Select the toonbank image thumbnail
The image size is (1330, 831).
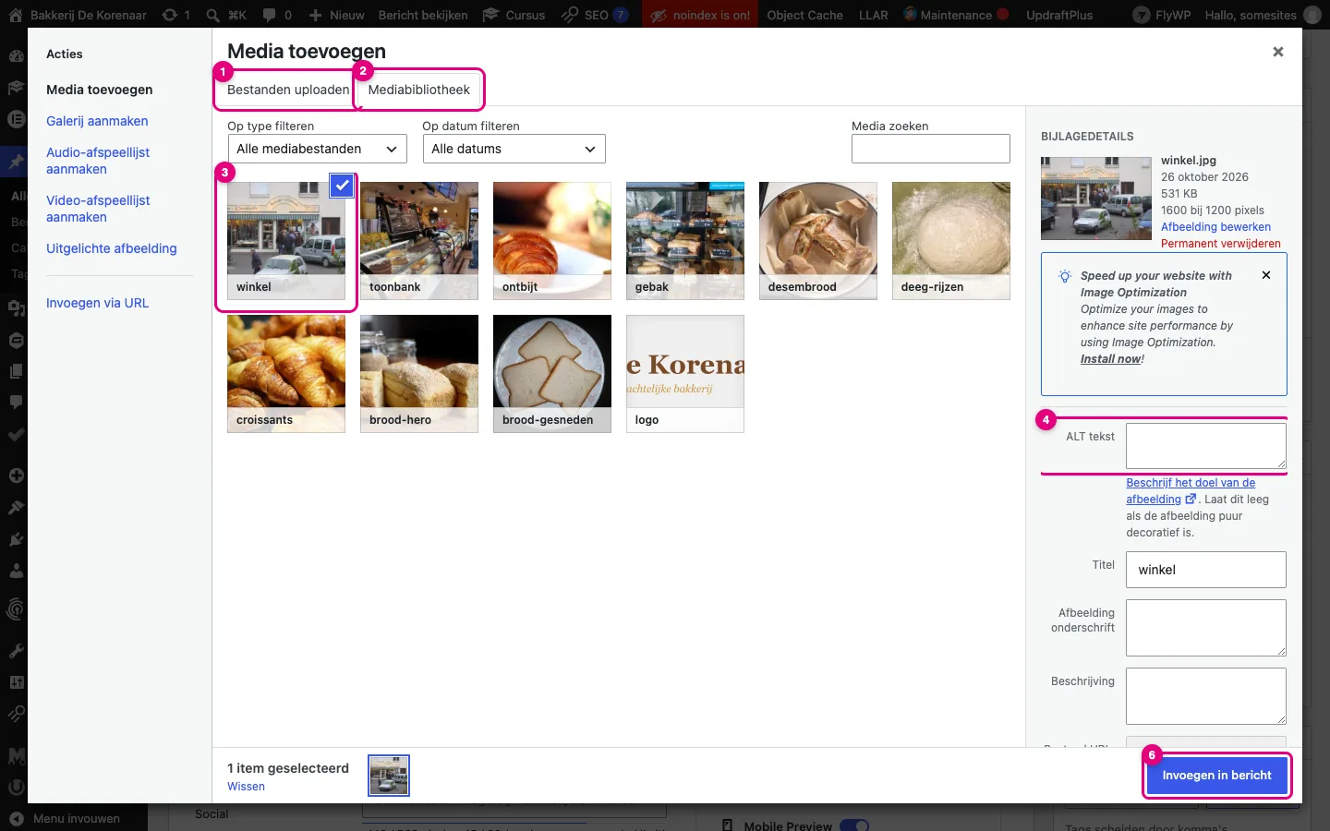pos(419,241)
